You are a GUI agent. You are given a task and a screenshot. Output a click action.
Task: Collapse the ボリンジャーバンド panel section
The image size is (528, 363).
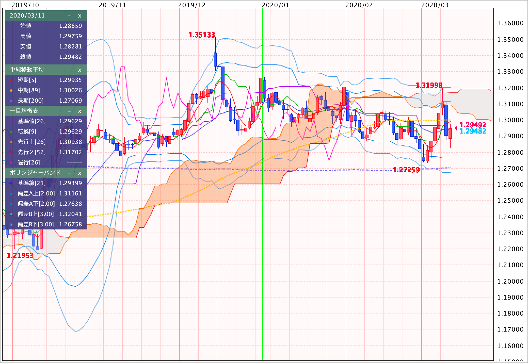[x=69, y=173]
